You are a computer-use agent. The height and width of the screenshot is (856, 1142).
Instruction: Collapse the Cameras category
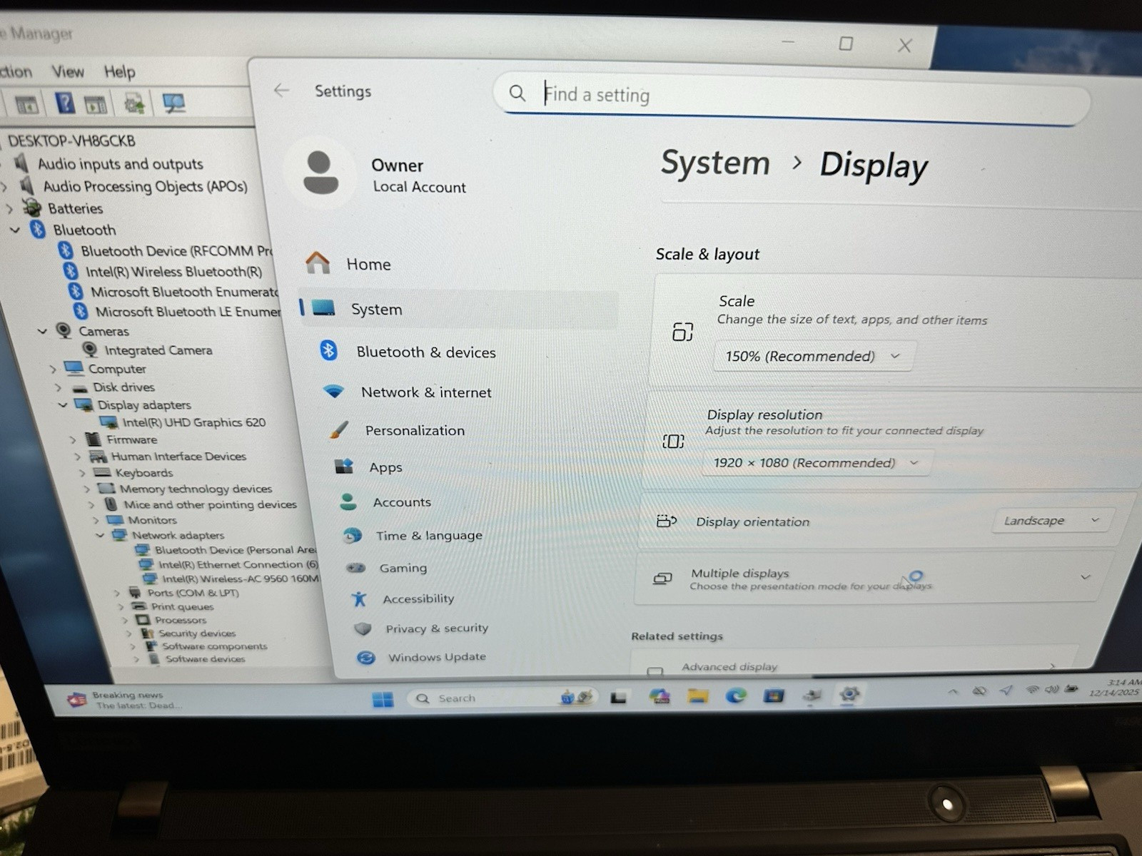point(42,331)
